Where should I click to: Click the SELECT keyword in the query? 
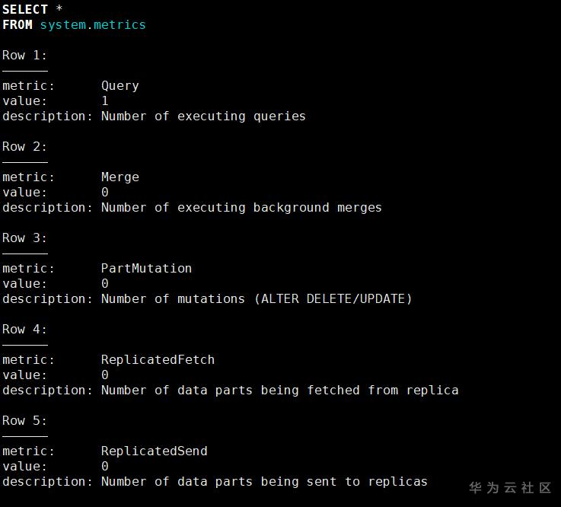tap(25, 9)
